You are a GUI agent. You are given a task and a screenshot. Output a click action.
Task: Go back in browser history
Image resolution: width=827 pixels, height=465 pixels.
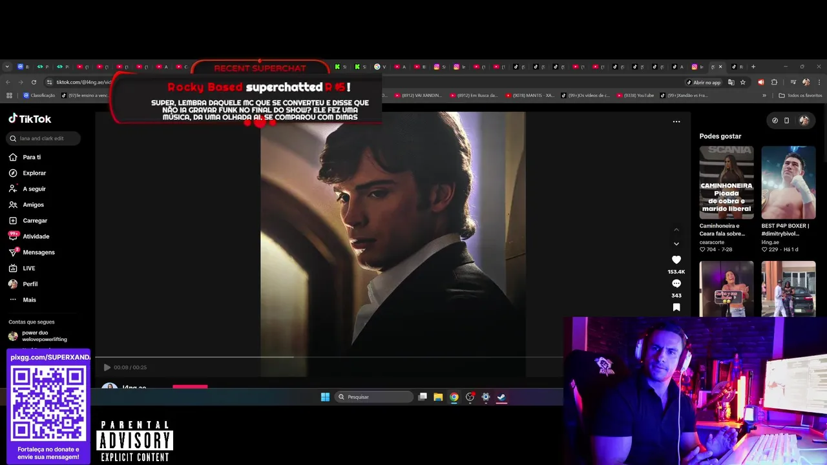click(8, 82)
